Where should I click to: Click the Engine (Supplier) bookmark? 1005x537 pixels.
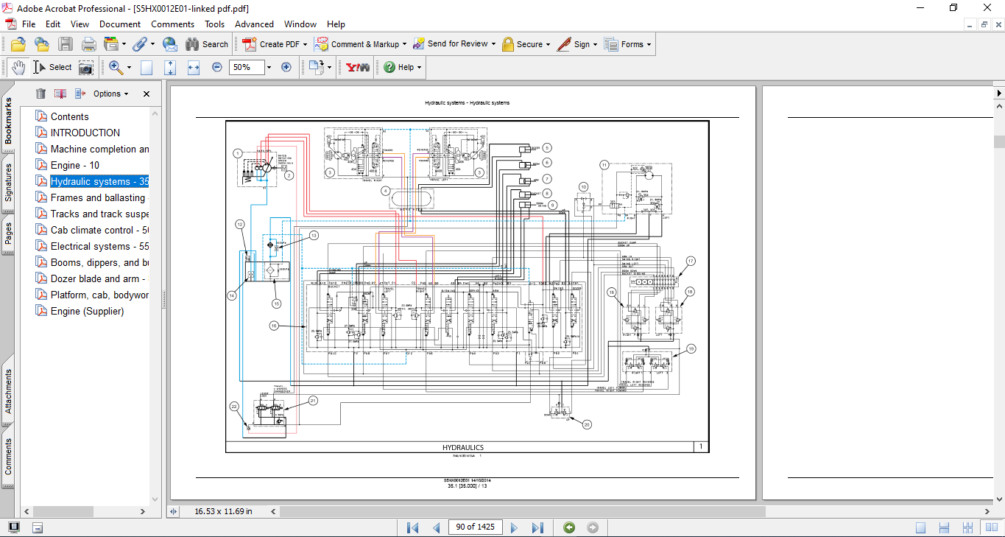click(87, 311)
